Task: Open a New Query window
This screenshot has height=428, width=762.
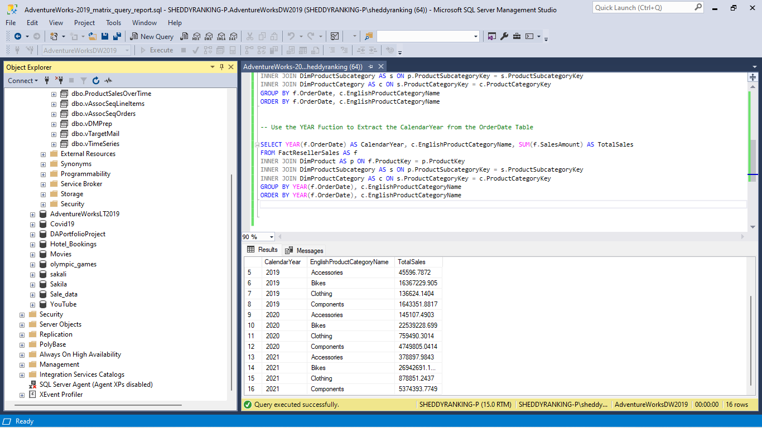Action: coord(151,36)
